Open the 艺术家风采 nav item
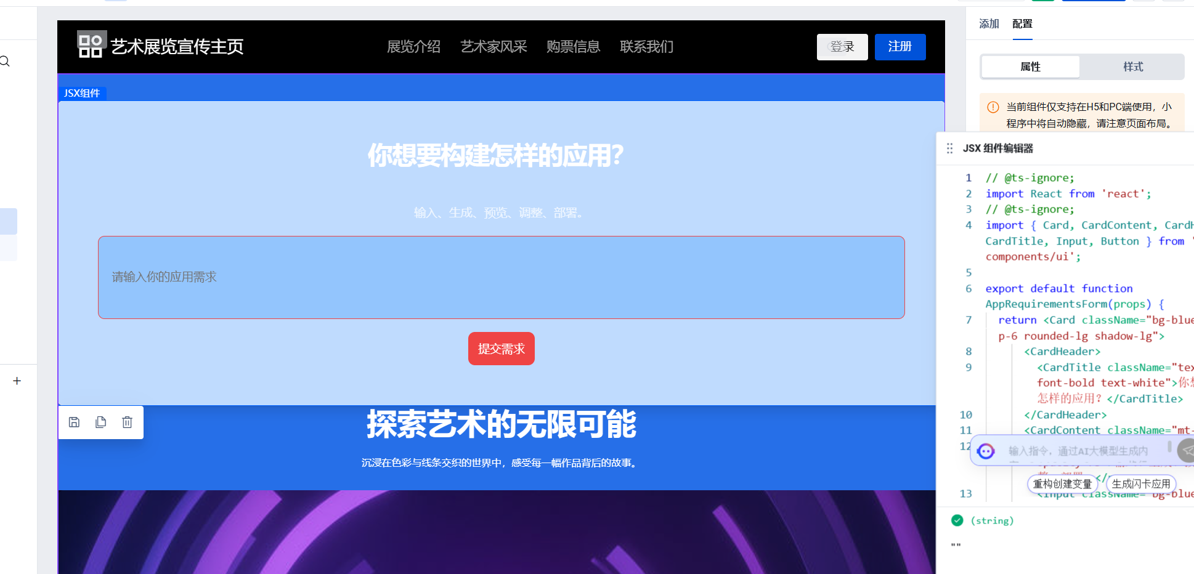This screenshot has width=1194, height=574. (x=493, y=47)
